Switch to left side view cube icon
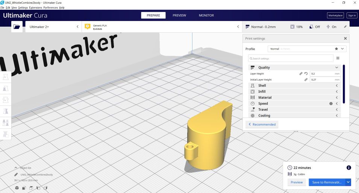Image resolution: width=359 pixels, height=193 pixels. click(x=38, y=188)
